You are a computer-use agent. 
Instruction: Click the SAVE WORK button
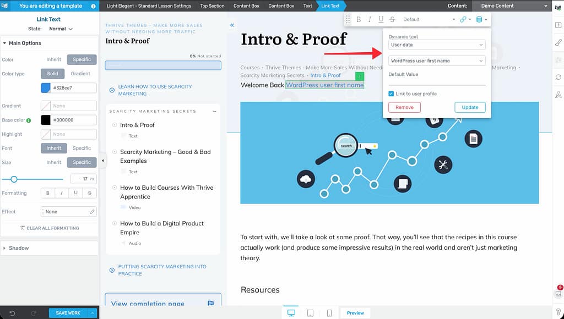(68, 313)
